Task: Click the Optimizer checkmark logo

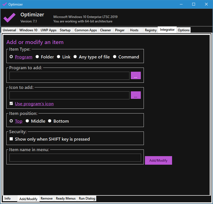Action: point(9,17)
